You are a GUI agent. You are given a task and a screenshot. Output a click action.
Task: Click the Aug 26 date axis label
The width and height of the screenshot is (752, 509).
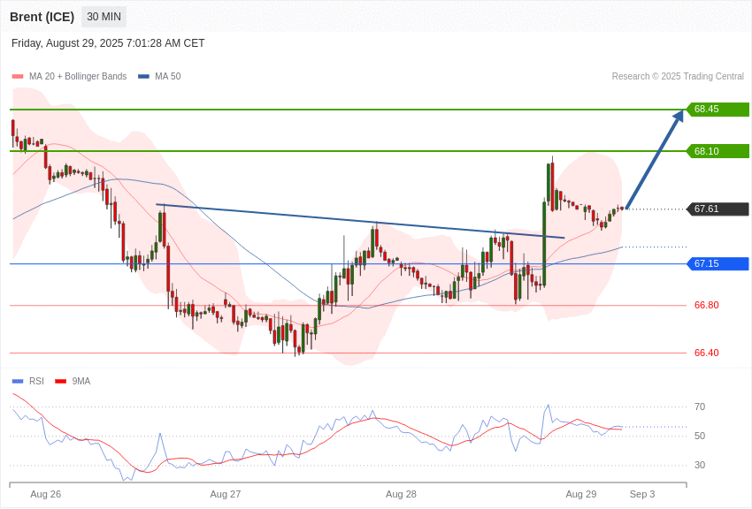tap(45, 494)
